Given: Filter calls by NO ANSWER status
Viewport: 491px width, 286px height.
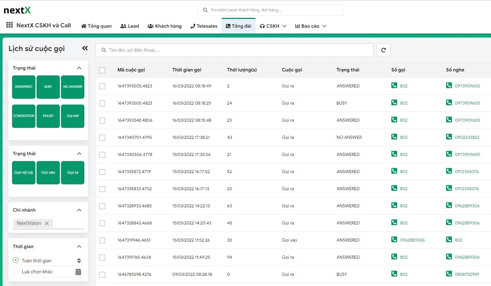Looking at the screenshot, I should coord(73,87).
